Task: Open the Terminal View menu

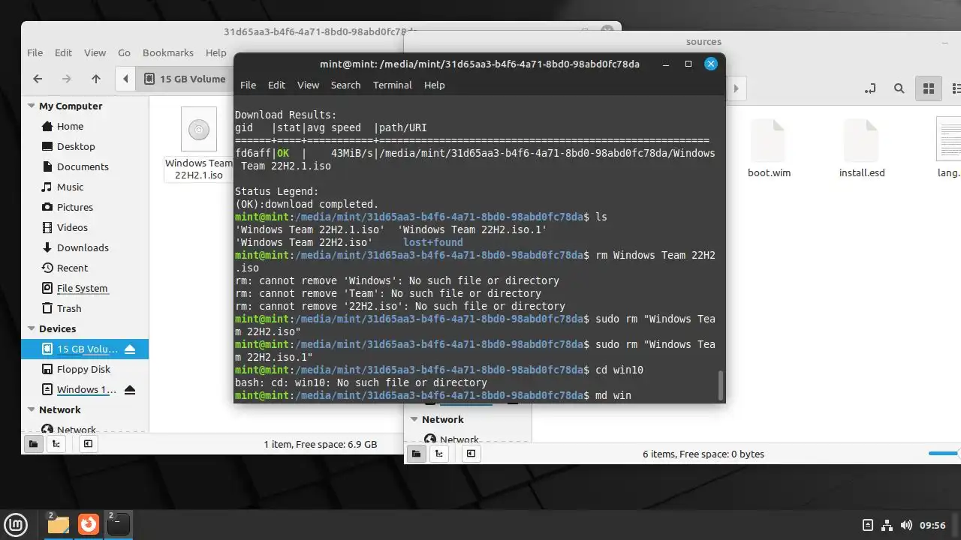Action: (x=308, y=85)
